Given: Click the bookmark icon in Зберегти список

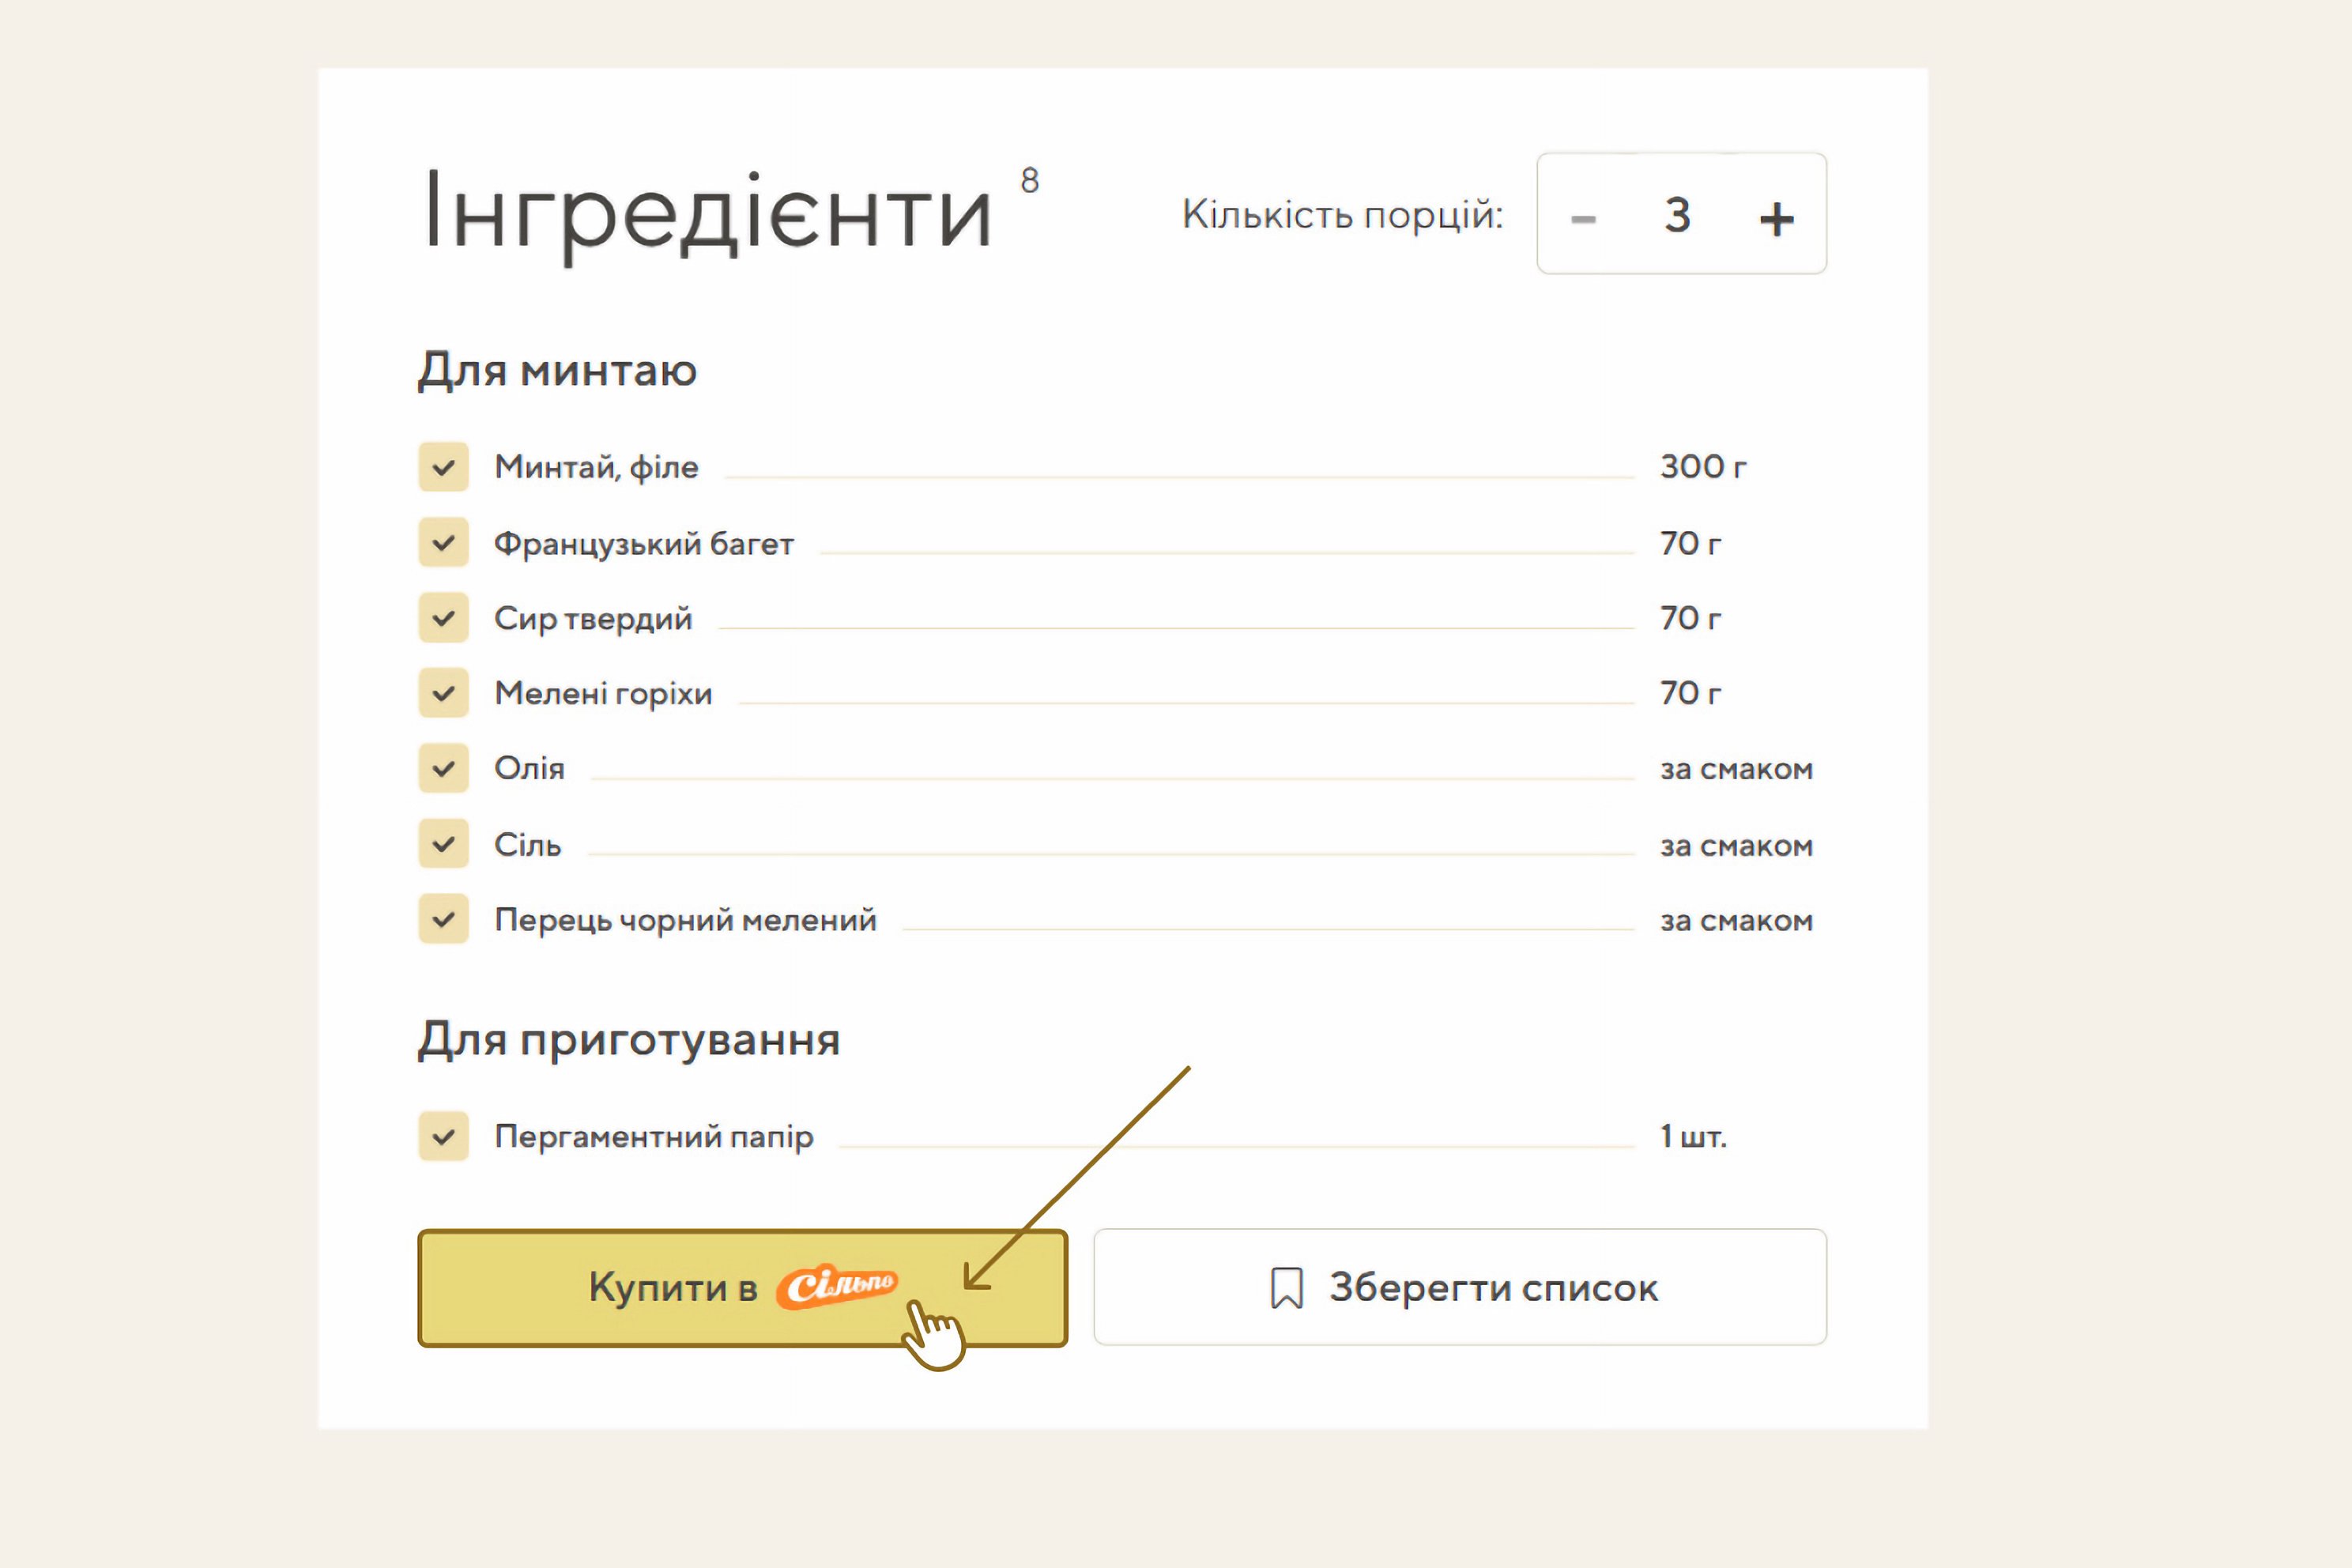Looking at the screenshot, I should [x=1286, y=1287].
